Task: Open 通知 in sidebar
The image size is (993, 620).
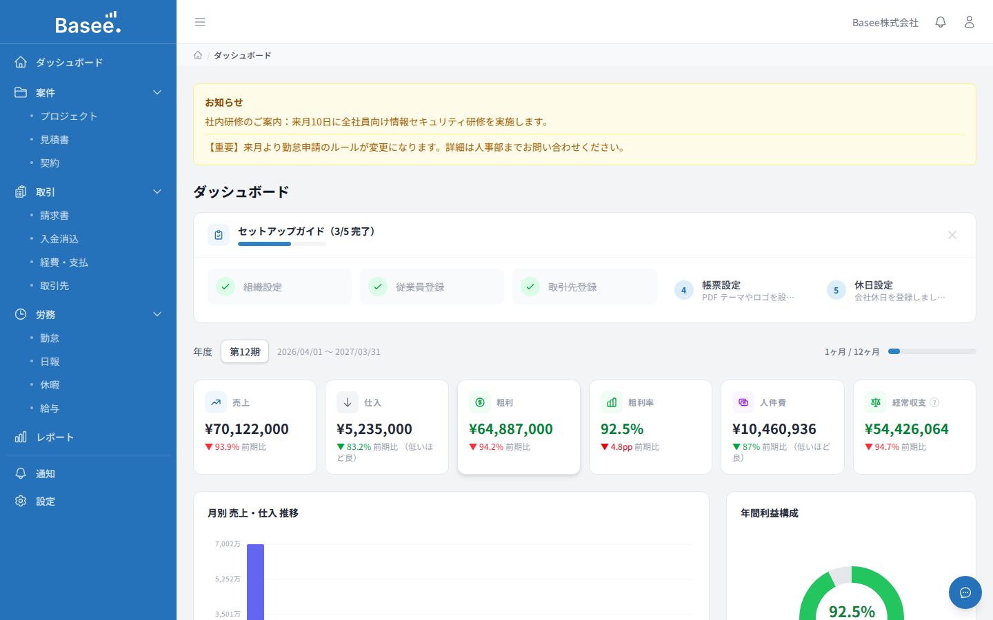Action: point(88,473)
